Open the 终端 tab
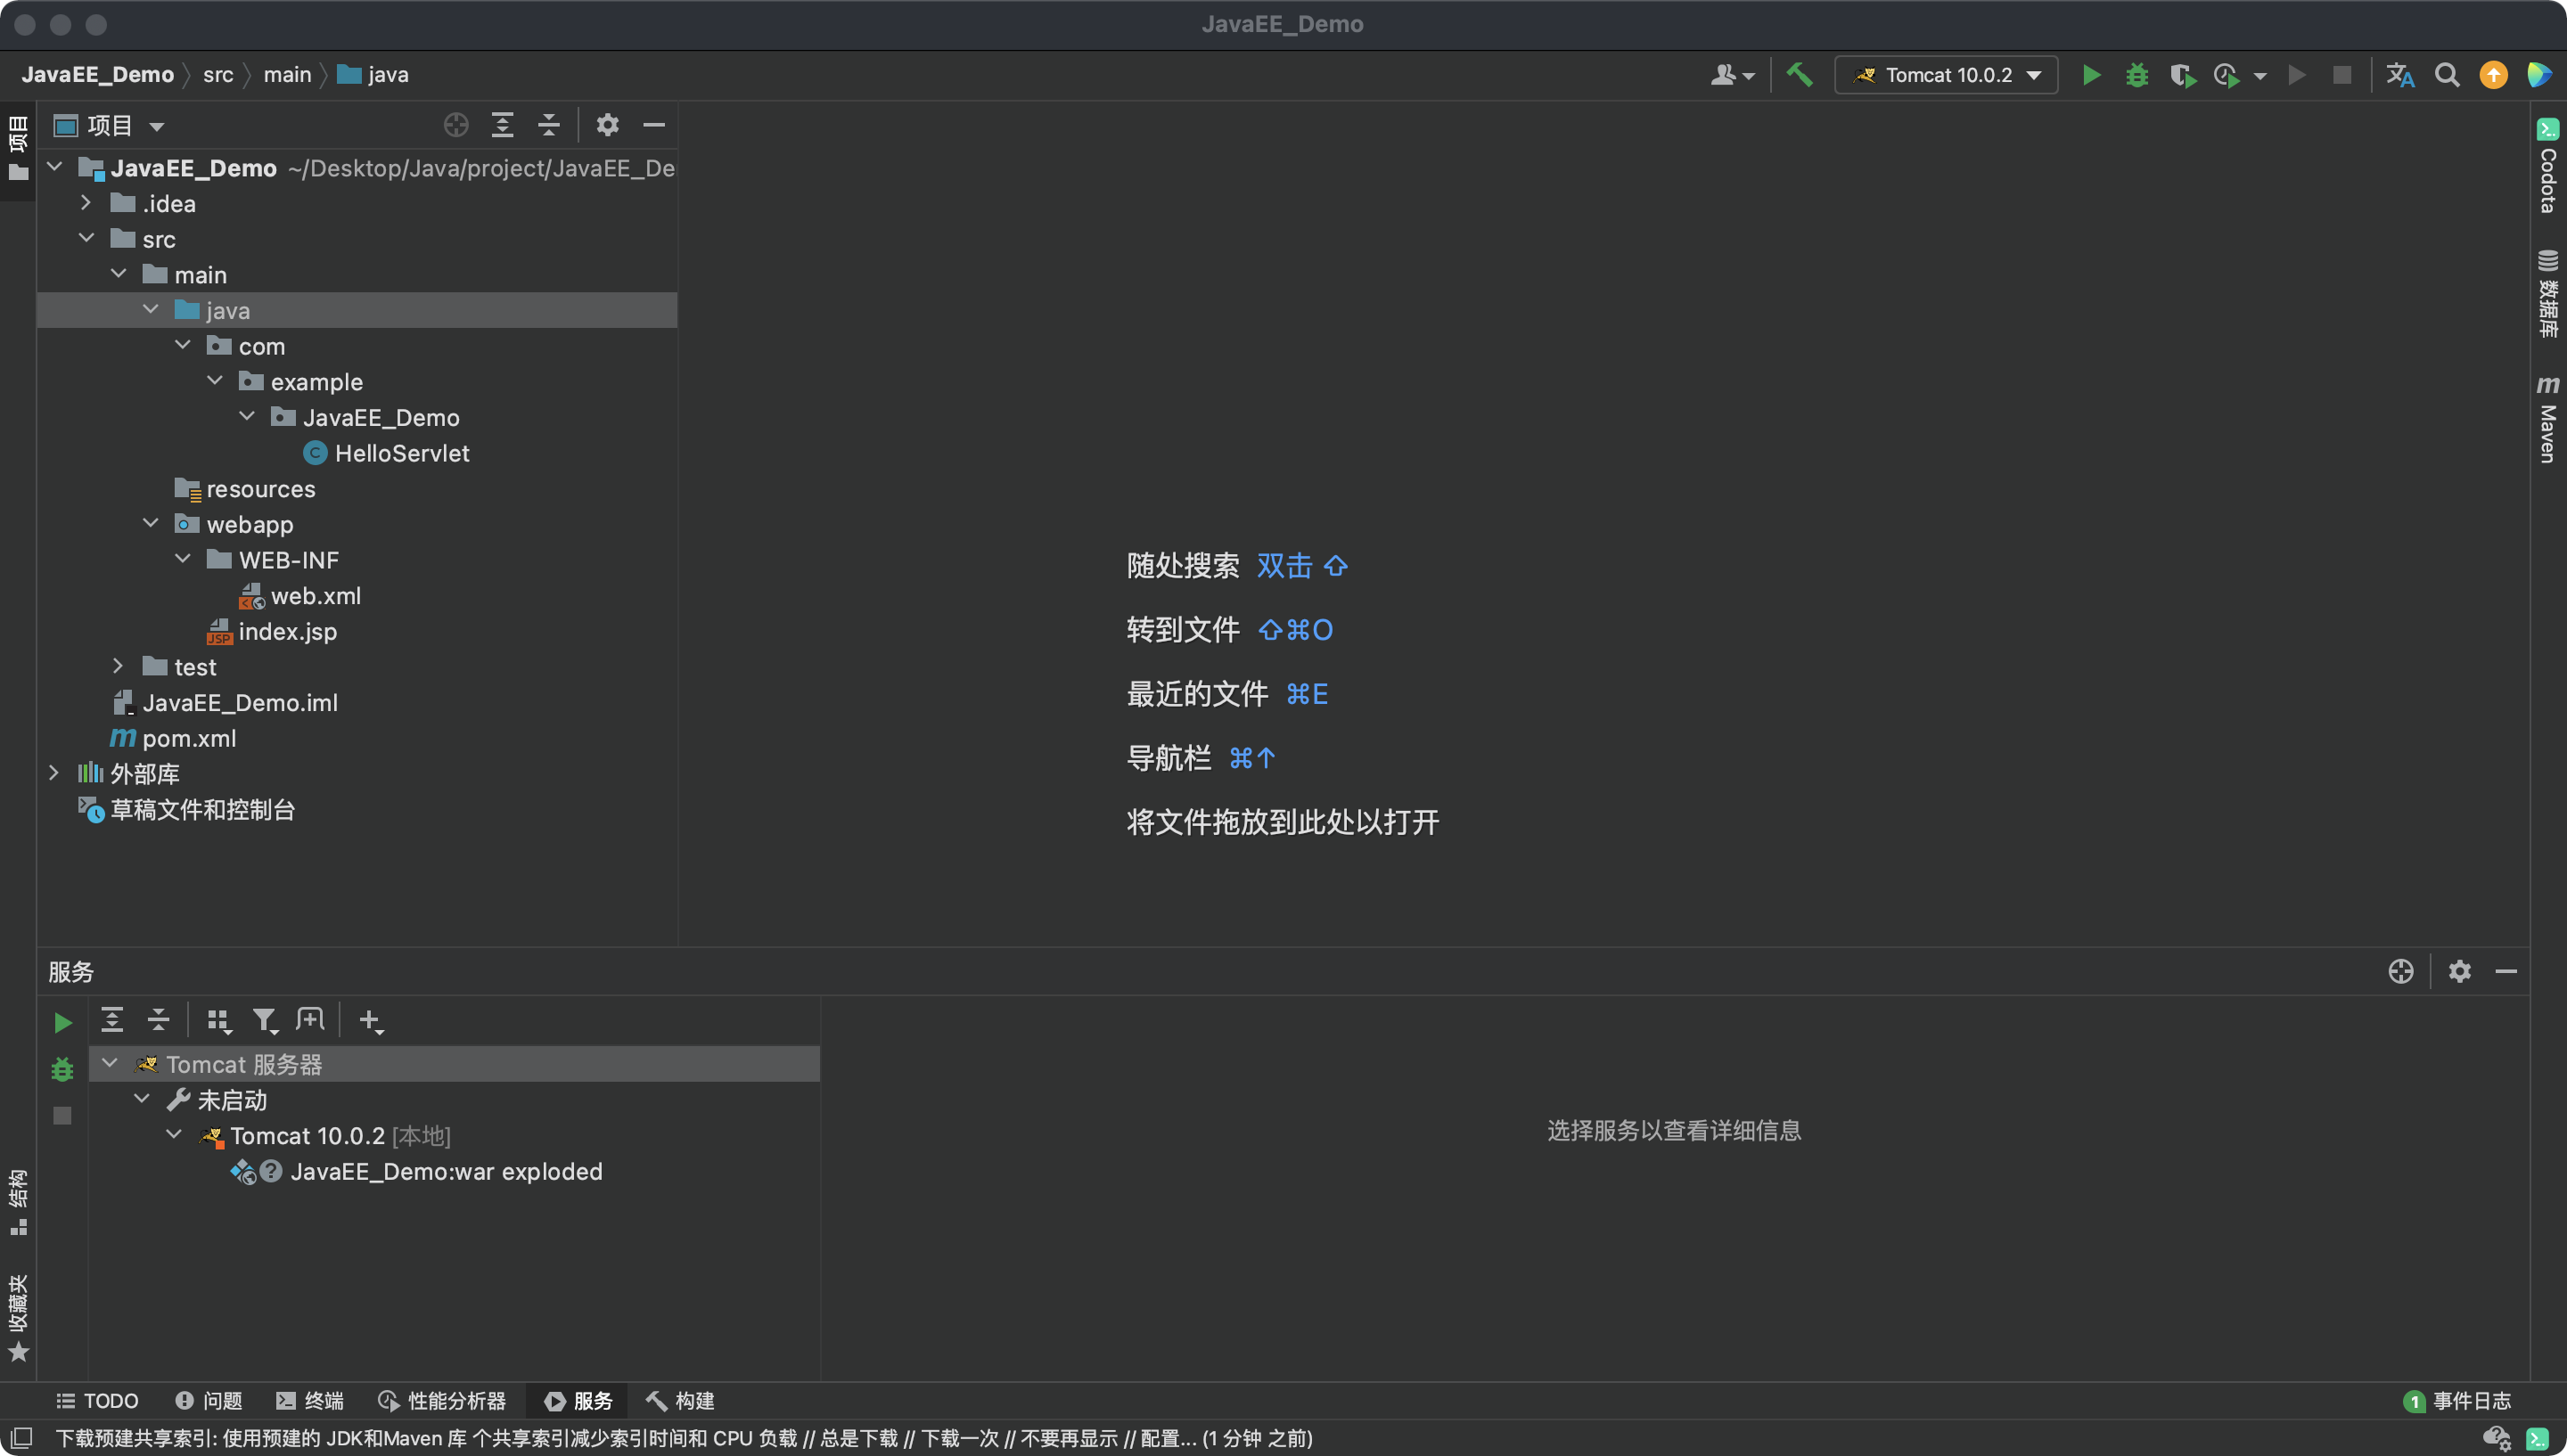Viewport: 2567px width, 1456px height. pyautogui.click(x=310, y=1400)
